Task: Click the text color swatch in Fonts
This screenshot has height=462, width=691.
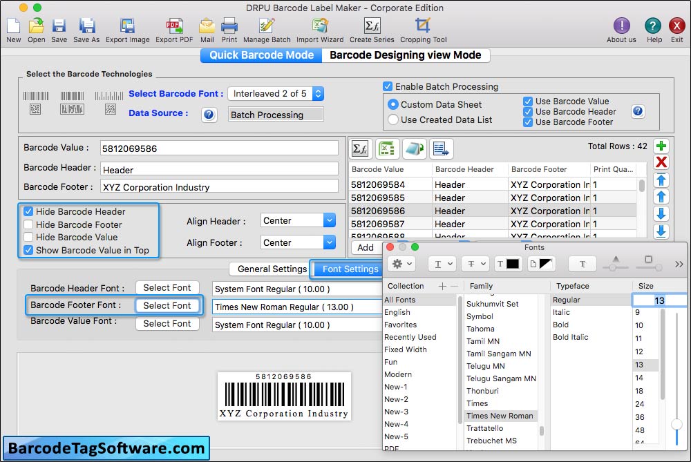Action: (x=507, y=264)
